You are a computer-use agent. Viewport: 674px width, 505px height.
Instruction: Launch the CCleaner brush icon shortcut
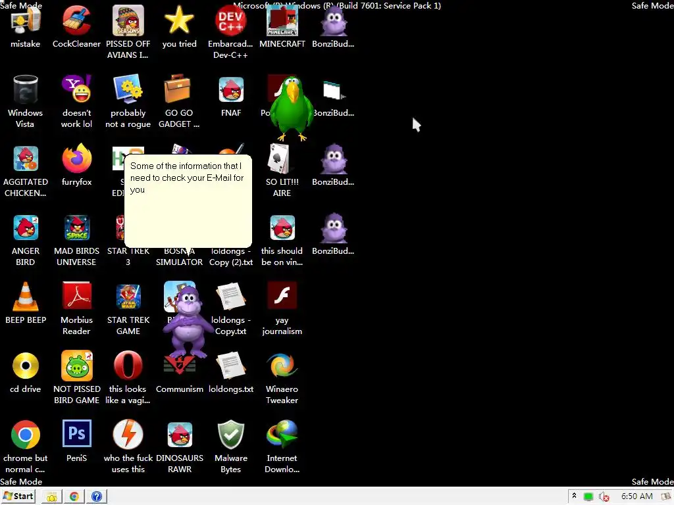(x=76, y=22)
